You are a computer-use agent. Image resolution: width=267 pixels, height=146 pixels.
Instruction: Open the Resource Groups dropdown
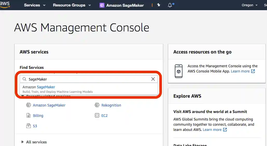(x=72, y=5)
